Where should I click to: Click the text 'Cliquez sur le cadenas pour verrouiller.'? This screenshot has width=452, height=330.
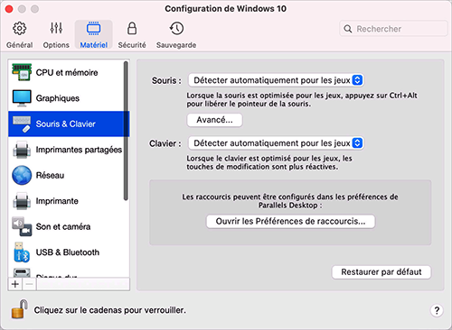pyautogui.click(x=109, y=310)
